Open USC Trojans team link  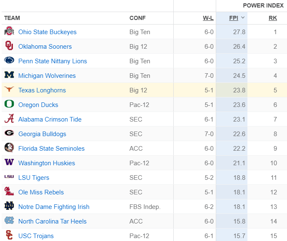point(36,236)
